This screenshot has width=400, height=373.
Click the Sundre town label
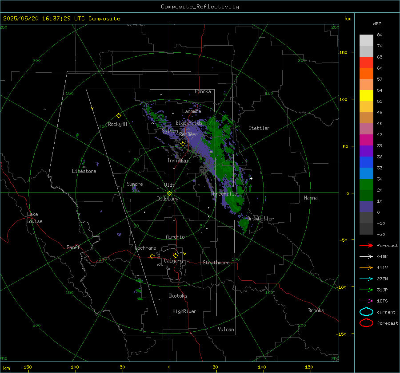[135, 184]
